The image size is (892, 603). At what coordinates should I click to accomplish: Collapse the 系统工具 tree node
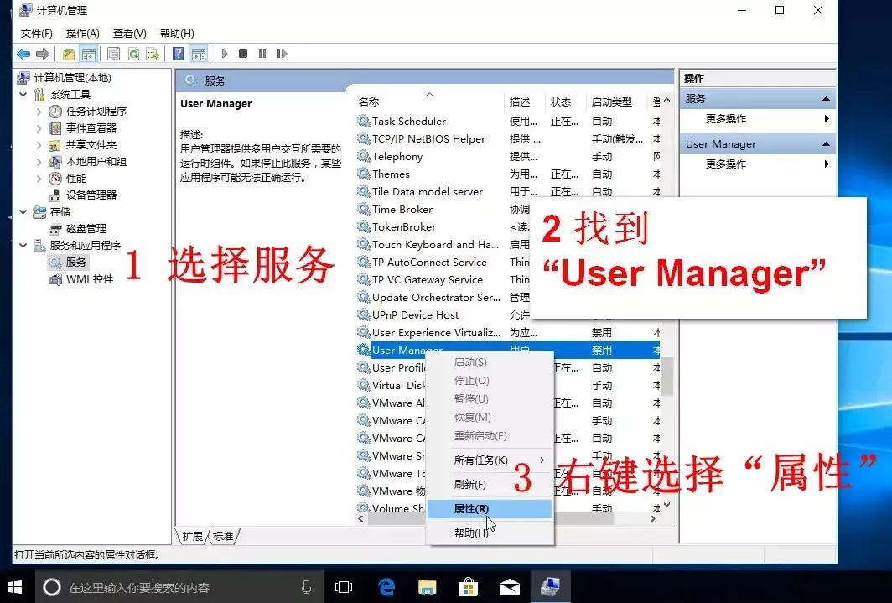point(23,94)
